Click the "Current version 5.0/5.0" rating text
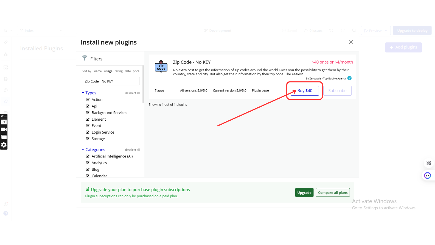 (x=230, y=90)
